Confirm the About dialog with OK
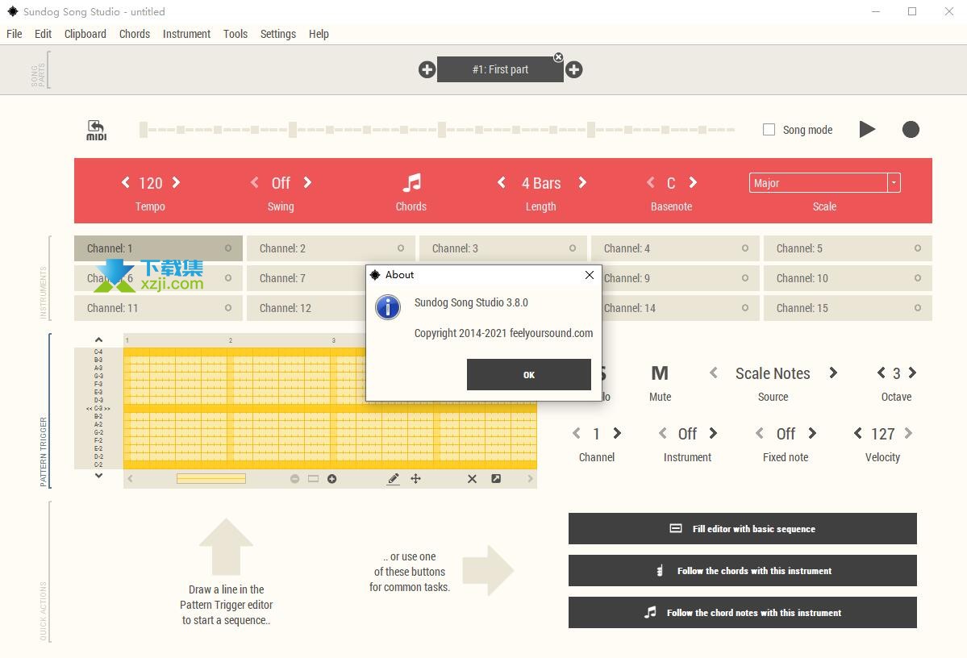 528,374
